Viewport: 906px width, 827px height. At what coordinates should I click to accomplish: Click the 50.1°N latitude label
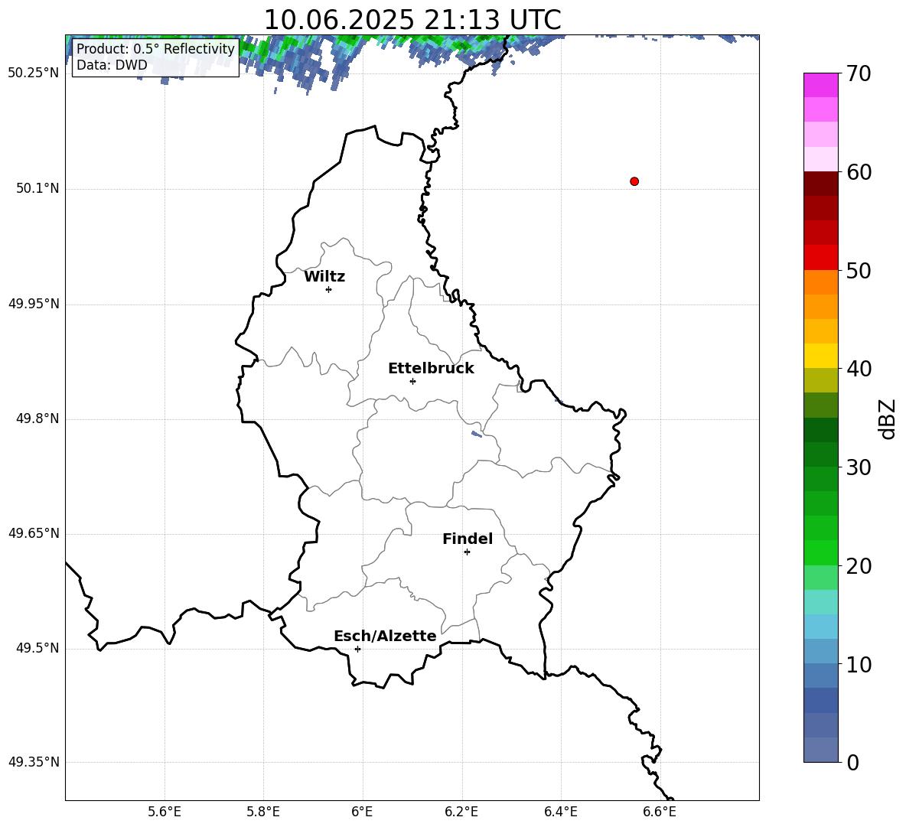(x=37, y=188)
